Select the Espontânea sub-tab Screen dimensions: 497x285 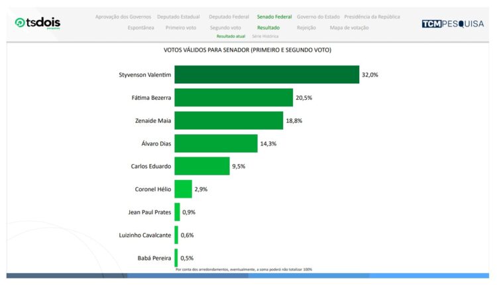click(x=140, y=28)
